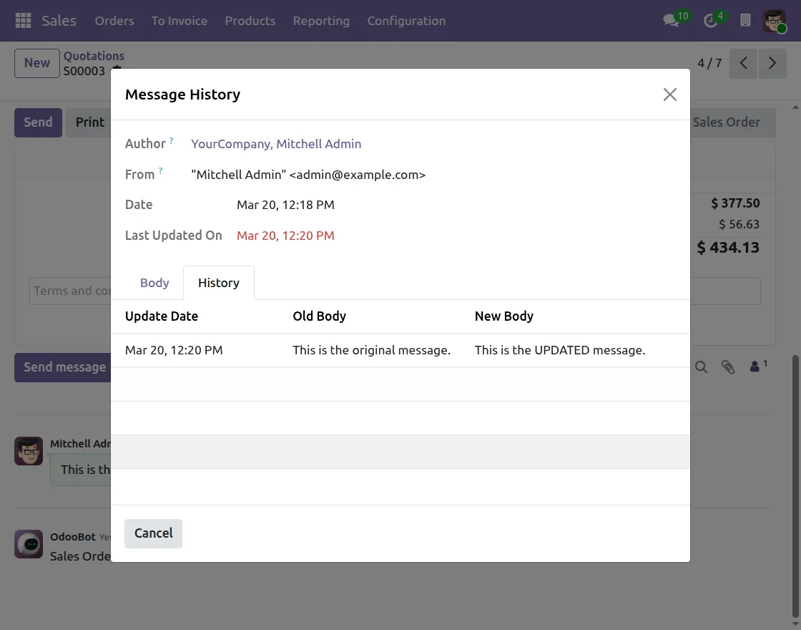This screenshot has width=801, height=630.
Task: Open the Orders menu
Action: (x=114, y=21)
